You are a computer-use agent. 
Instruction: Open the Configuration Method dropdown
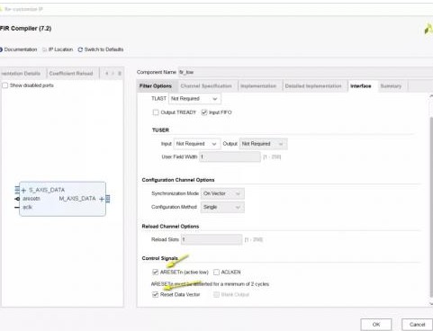[x=222, y=207]
